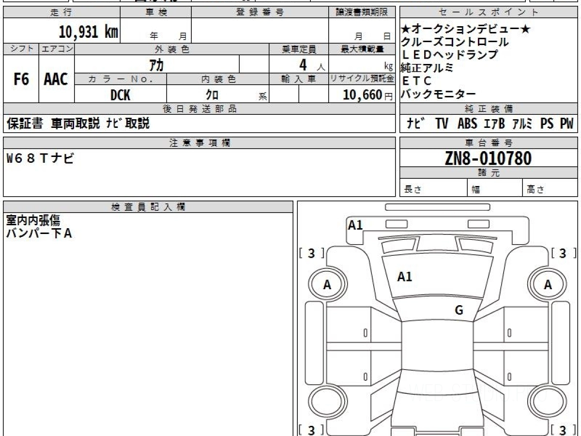Select the セールスポイント header

tap(489, 13)
